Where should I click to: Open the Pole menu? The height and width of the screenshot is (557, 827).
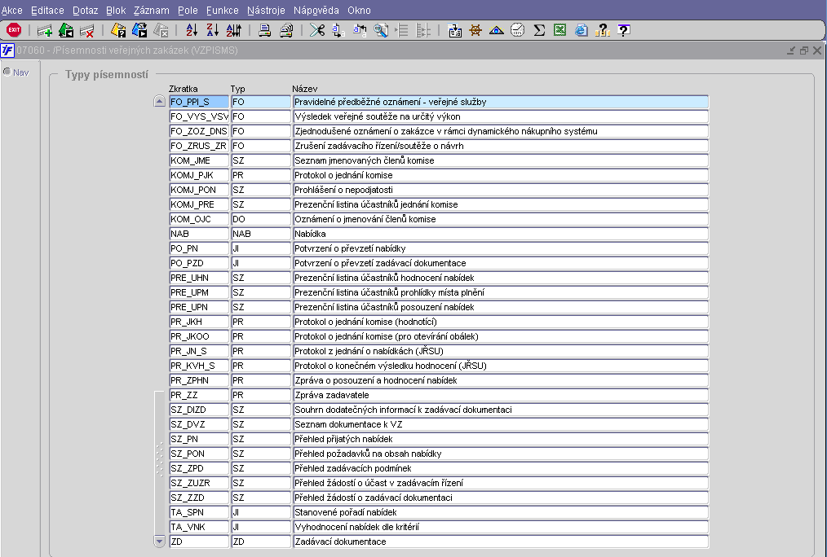[188, 10]
